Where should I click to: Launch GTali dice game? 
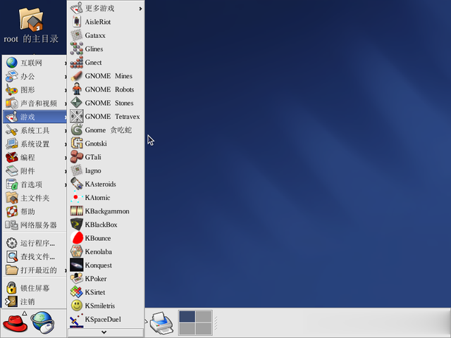106,157
